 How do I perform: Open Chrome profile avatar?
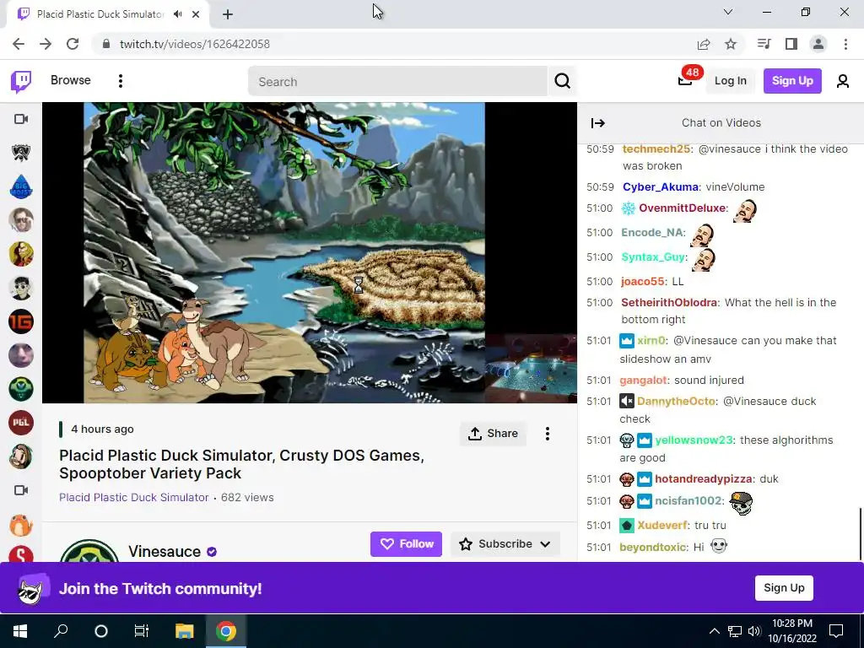tap(818, 44)
